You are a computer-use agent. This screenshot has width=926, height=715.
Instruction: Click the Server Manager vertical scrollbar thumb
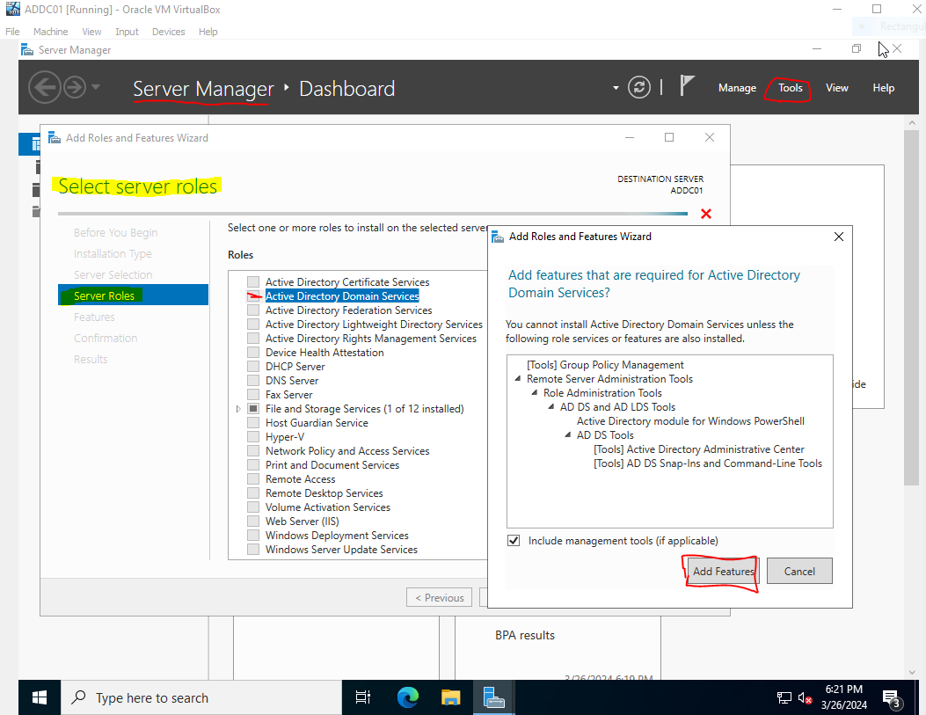(x=911, y=307)
